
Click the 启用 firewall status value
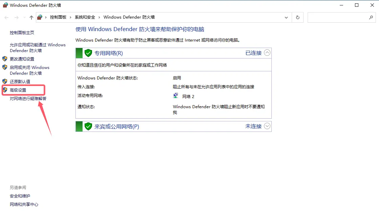click(x=177, y=78)
